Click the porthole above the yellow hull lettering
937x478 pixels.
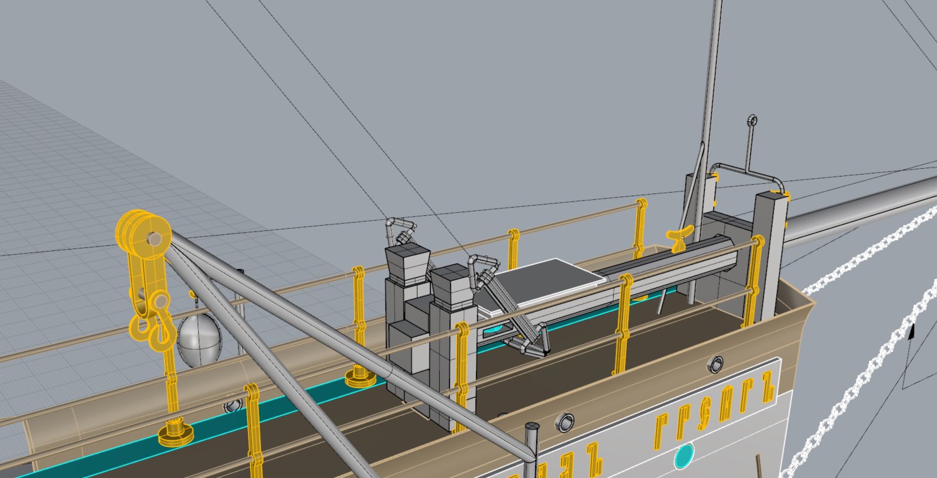point(716,365)
